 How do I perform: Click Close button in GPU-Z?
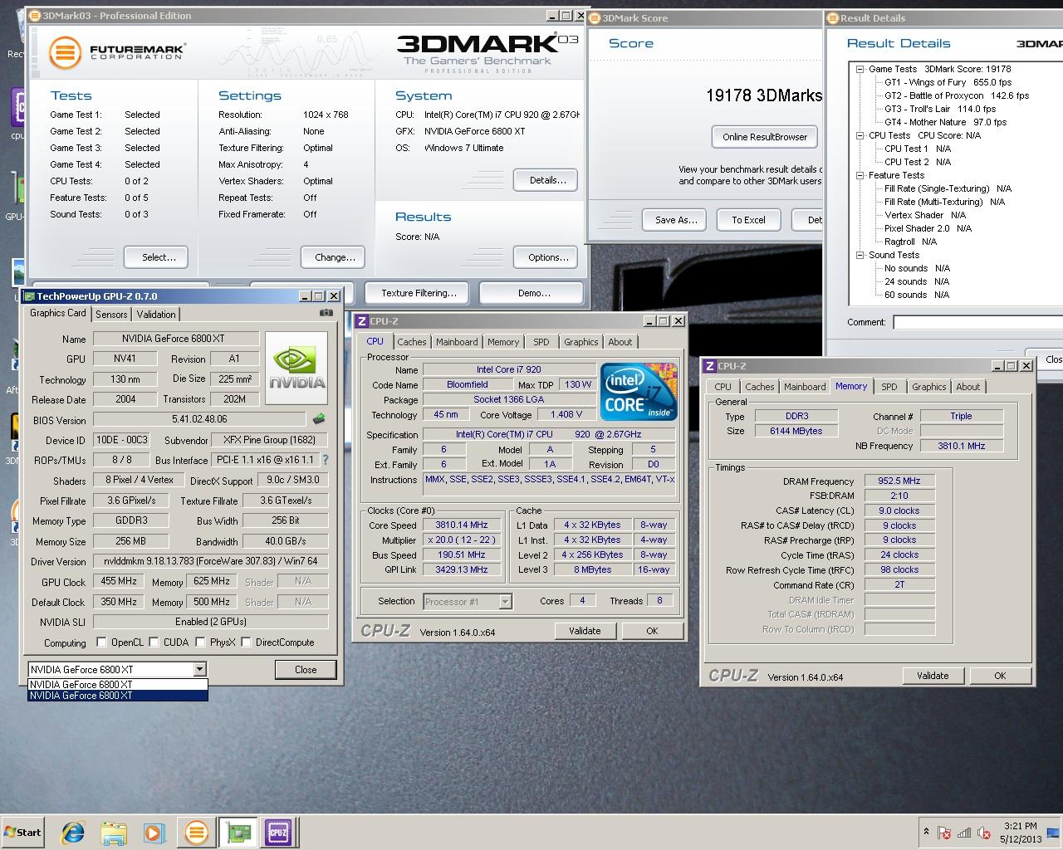[x=305, y=669]
